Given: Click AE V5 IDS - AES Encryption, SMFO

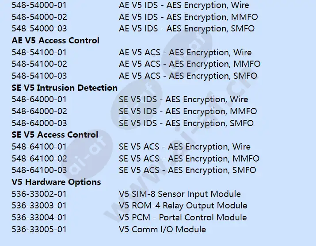Looking at the screenshot, I should coord(187,29).
